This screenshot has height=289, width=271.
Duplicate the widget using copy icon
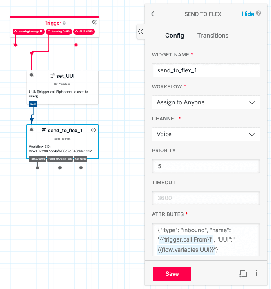click(242, 274)
